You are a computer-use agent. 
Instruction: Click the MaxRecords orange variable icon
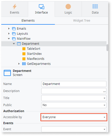24,59
